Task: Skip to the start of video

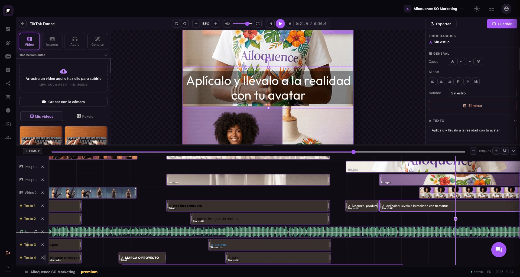Action: click(271, 24)
